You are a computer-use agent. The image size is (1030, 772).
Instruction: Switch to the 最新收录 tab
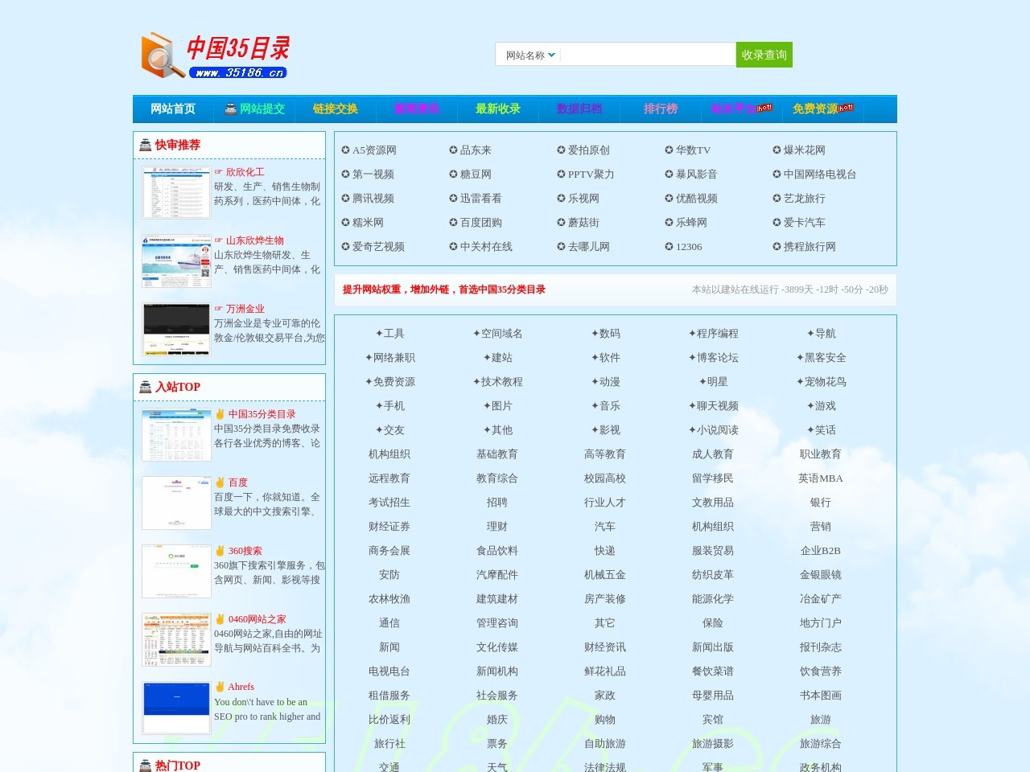(x=497, y=109)
